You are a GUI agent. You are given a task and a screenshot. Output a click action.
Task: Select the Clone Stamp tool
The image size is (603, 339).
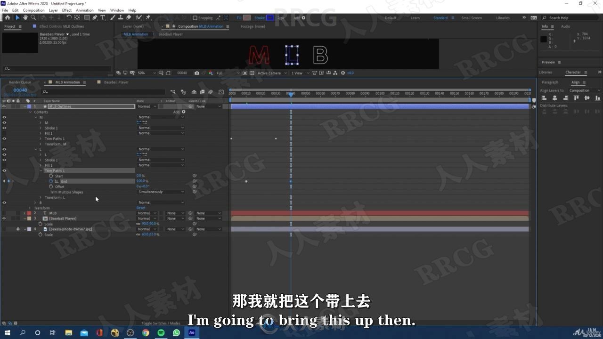click(x=121, y=17)
